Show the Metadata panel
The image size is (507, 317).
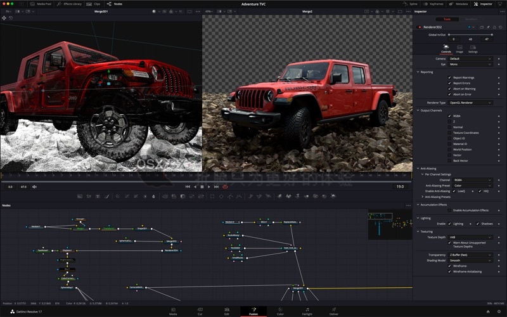(x=458, y=4)
